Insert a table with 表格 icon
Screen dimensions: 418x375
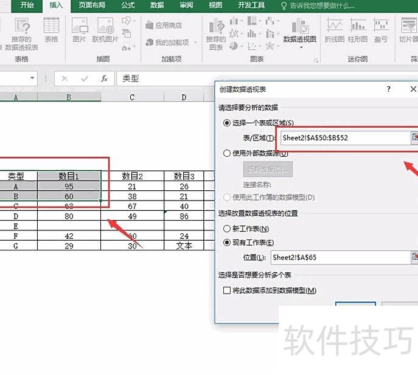[51, 30]
